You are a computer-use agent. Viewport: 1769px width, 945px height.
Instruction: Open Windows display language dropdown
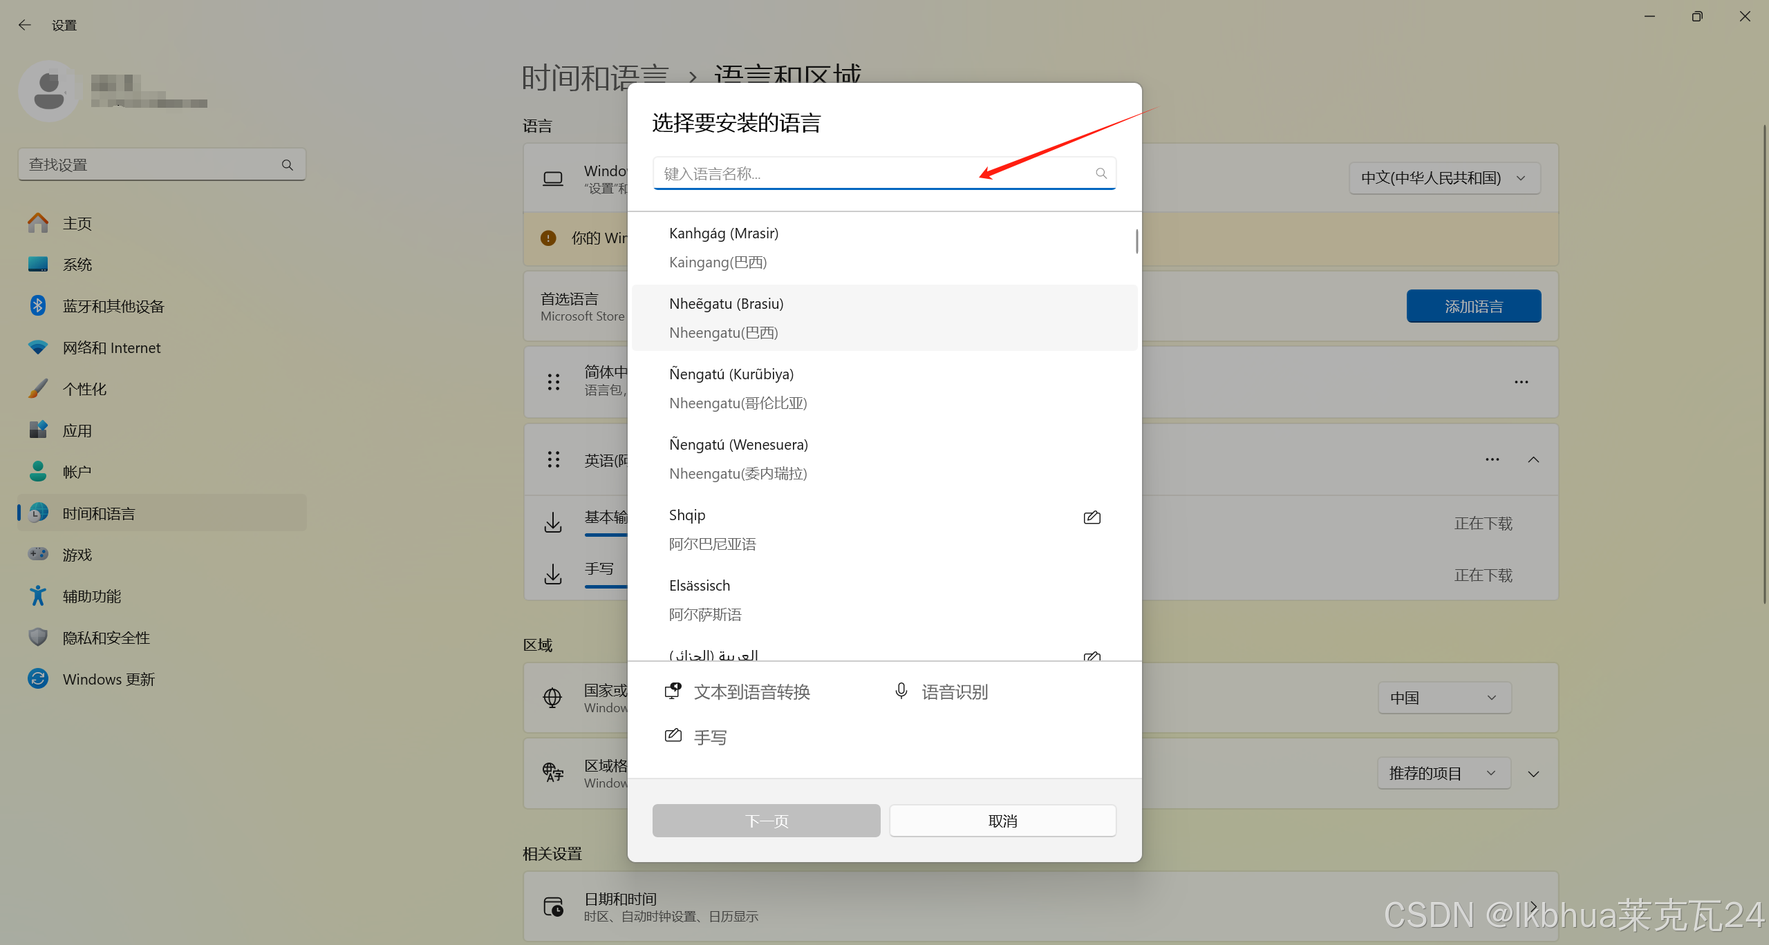coord(1444,178)
